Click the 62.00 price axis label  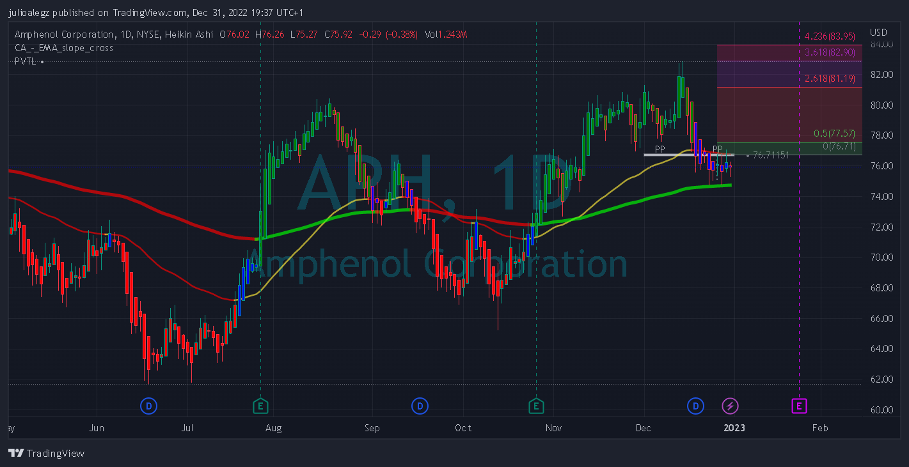tap(881, 379)
